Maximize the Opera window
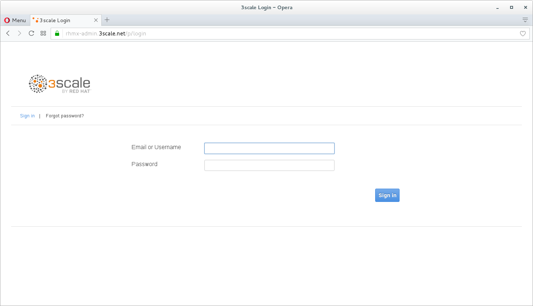 512,7
